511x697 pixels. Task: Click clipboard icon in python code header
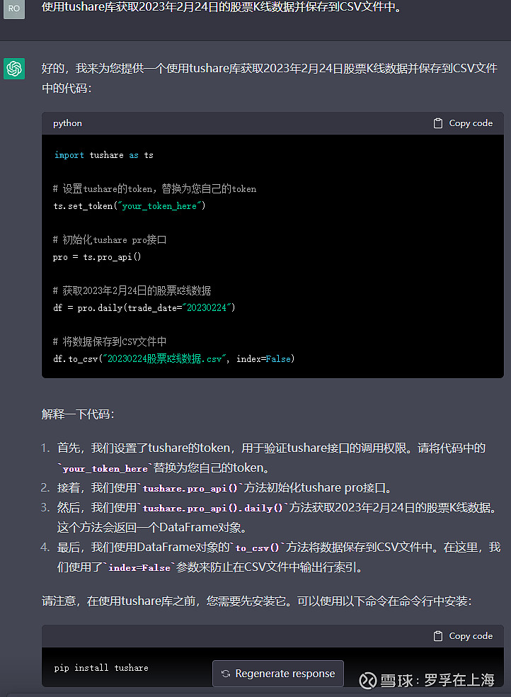pyautogui.click(x=437, y=123)
